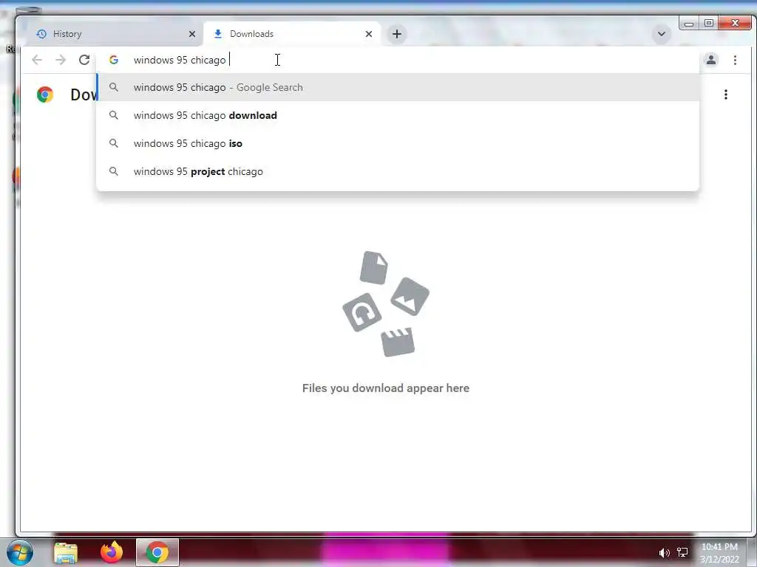This screenshot has height=567, width=757.
Task: Open the Chrome profile avatar
Action: pyautogui.click(x=711, y=60)
